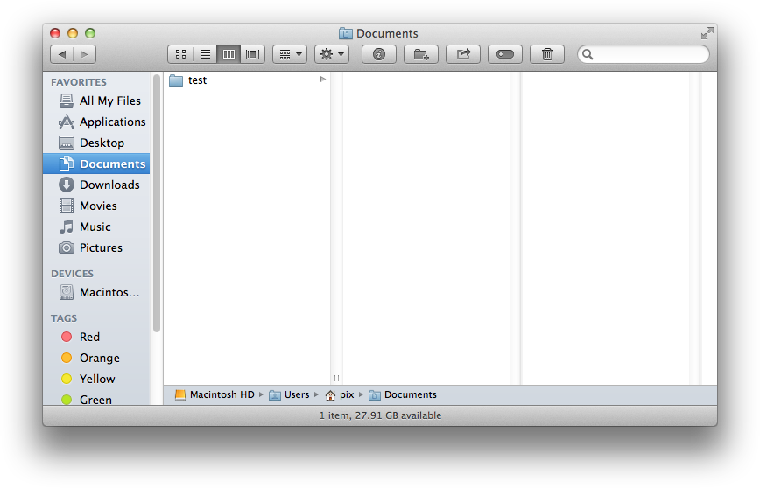Switch to icon view
760x488 pixels.
pyautogui.click(x=180, y=54)
